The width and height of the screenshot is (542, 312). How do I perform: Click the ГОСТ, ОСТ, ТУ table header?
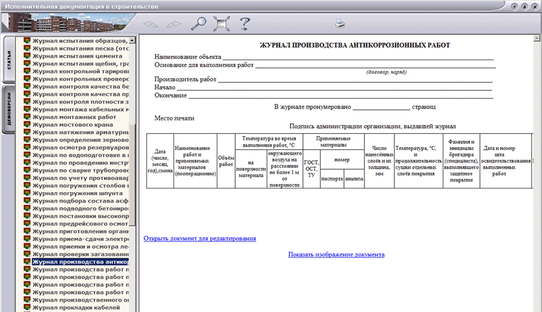[x=311, y=169]
